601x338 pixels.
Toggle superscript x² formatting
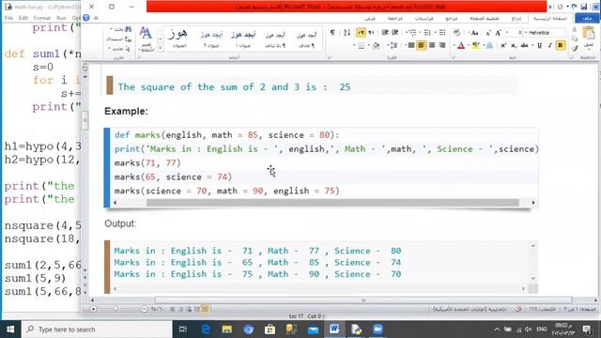pos(503,45)
